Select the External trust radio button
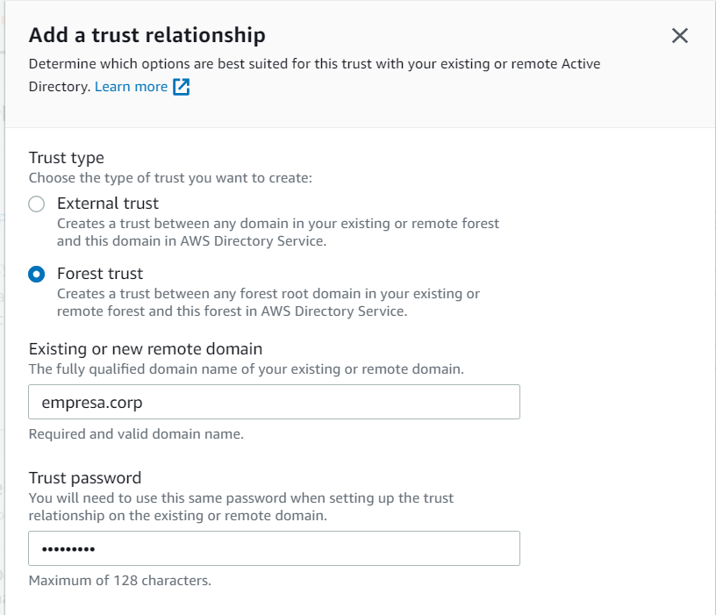 click(36, 204)
